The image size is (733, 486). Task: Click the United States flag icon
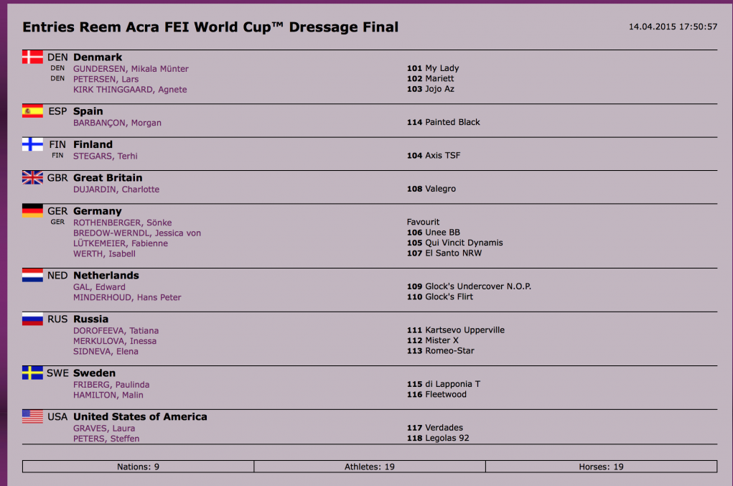pyautogui.click(x=32, y=416)
